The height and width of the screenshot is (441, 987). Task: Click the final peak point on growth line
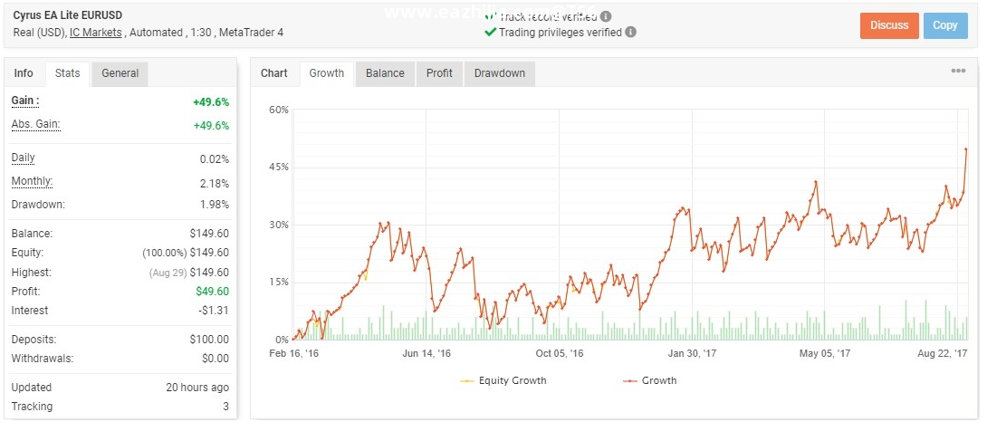pyautogui.click(x=966, y=149)
